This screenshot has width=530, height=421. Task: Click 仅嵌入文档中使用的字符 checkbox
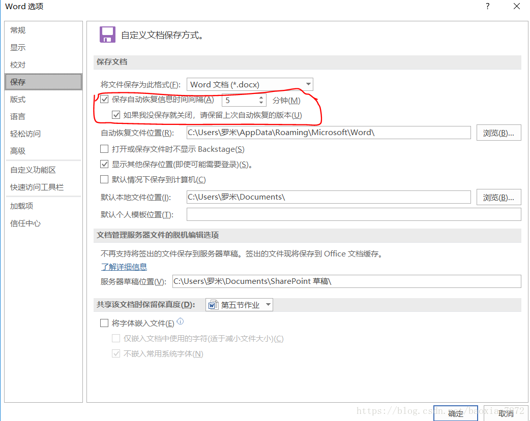(x=116, y=338)
